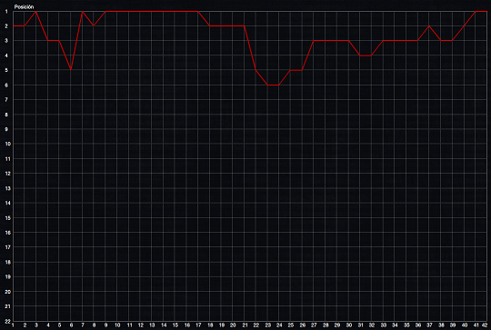The width and height of the screenshot is (491, 330).
Task: Click the y-axis label 22
Action: (x=7, y=321)
